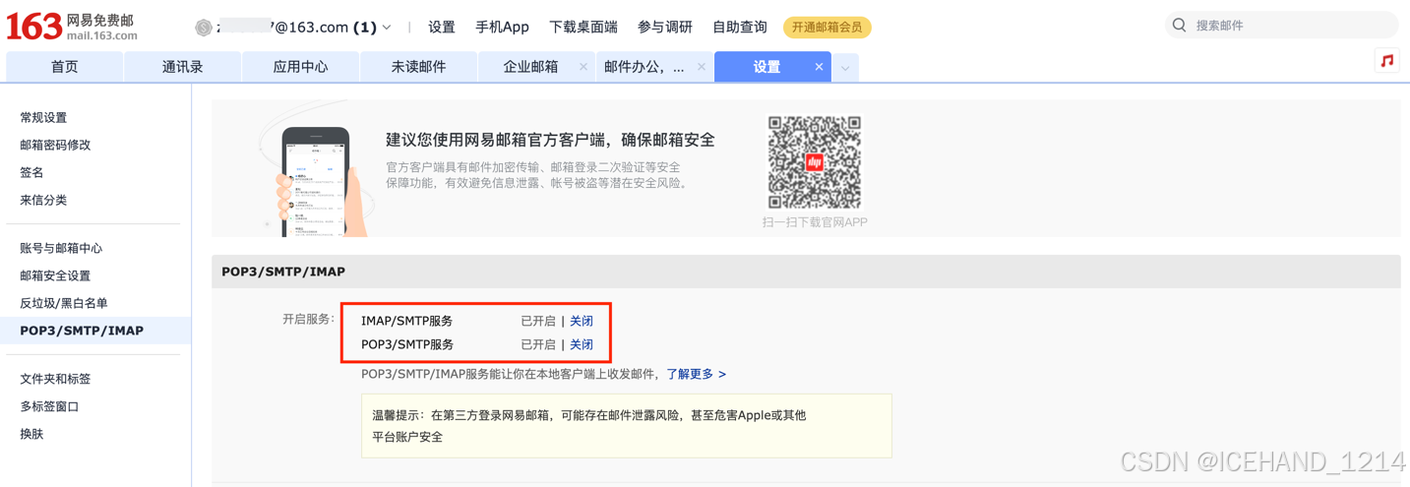Image resolution: width=1410 pixels, height=487 pixels.
Task: Open 来信分类 in the sidebar
Action: [x=43, y=201]
